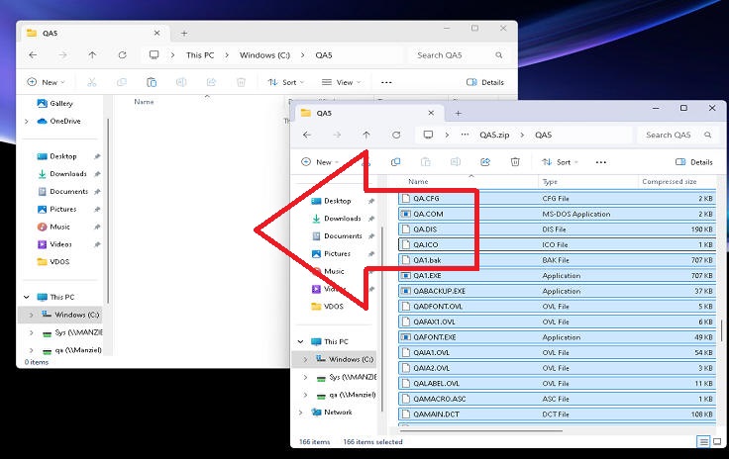Screen dimensions: 729x459
Task: Click front window horizontal scrollbar
Action: click(x=480, y=430)
